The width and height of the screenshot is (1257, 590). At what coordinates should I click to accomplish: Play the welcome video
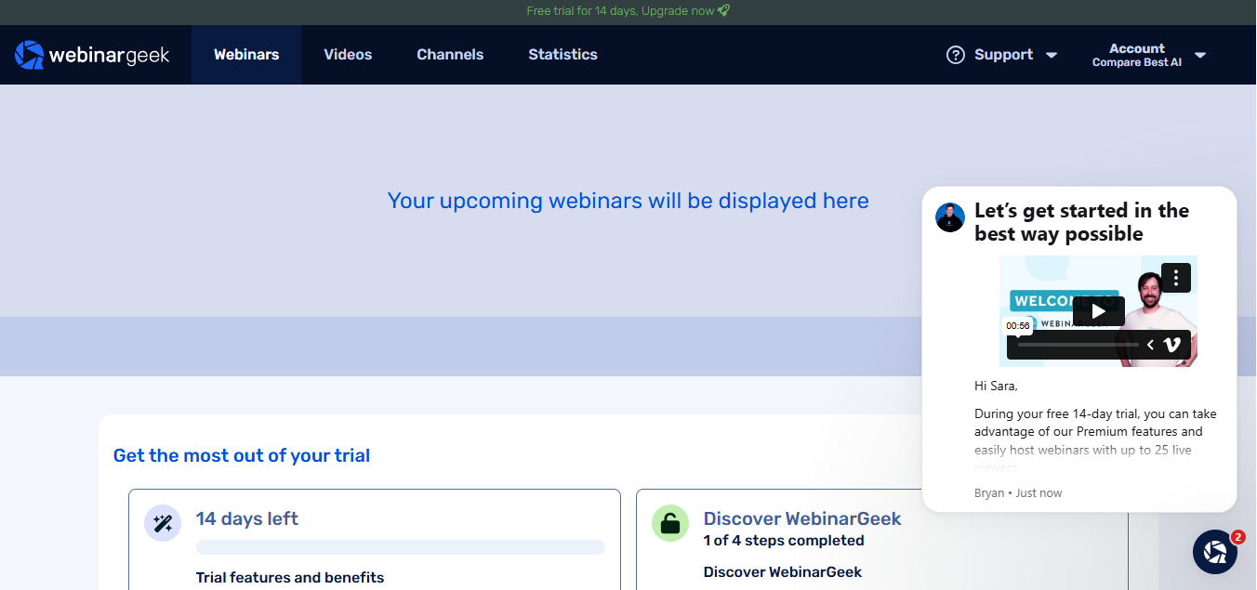point(1098,311)
